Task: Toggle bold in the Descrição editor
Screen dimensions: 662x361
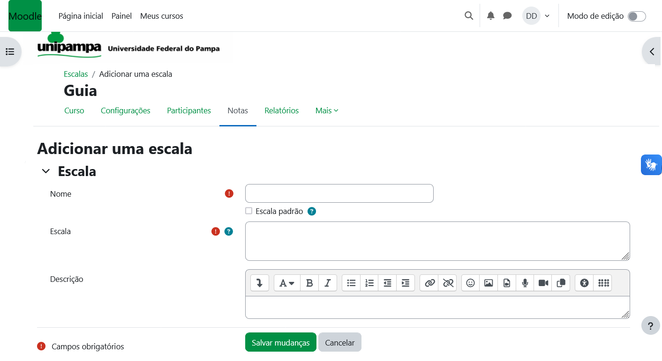Action: click(309, 283)
